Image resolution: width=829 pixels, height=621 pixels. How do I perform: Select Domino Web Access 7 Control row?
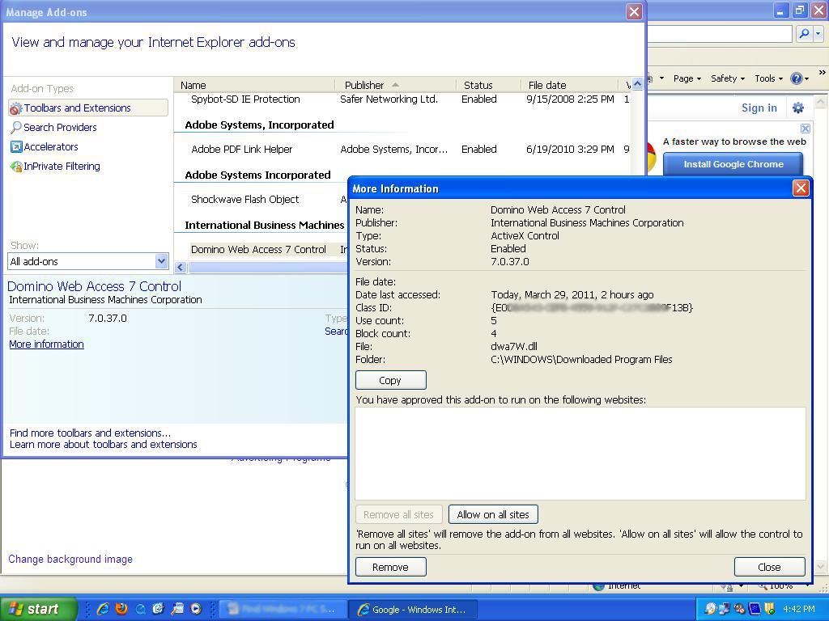pyautogui.click(x=261, y=250)
